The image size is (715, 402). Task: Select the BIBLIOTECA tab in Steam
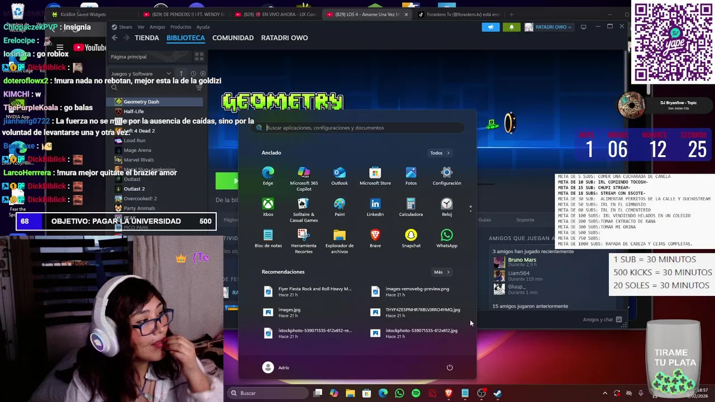click(x=185, y=38)
